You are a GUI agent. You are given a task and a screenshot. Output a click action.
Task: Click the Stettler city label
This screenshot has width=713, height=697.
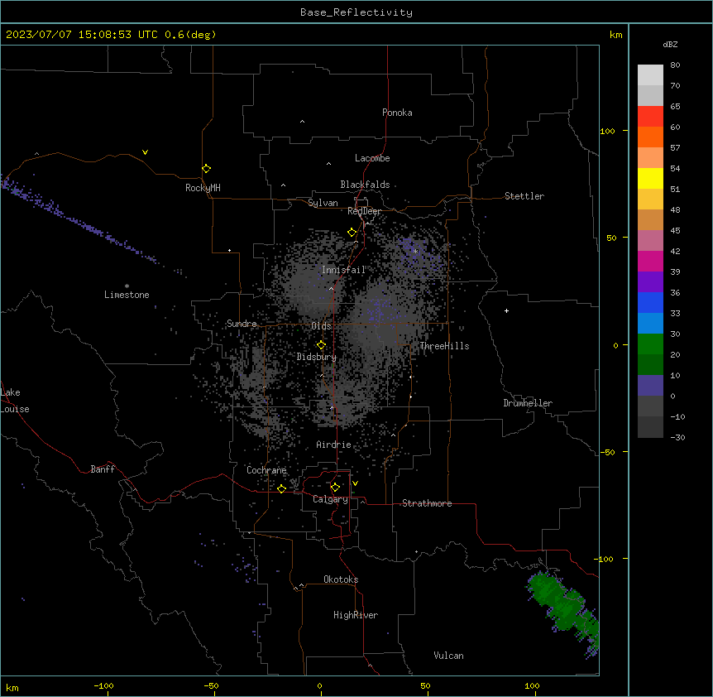coord(524,196)
